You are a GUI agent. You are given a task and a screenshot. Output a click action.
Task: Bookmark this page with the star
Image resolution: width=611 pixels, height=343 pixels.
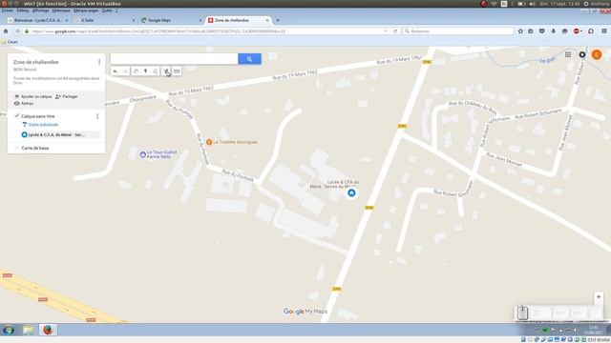pyautogui.click(x=520, y=31)
